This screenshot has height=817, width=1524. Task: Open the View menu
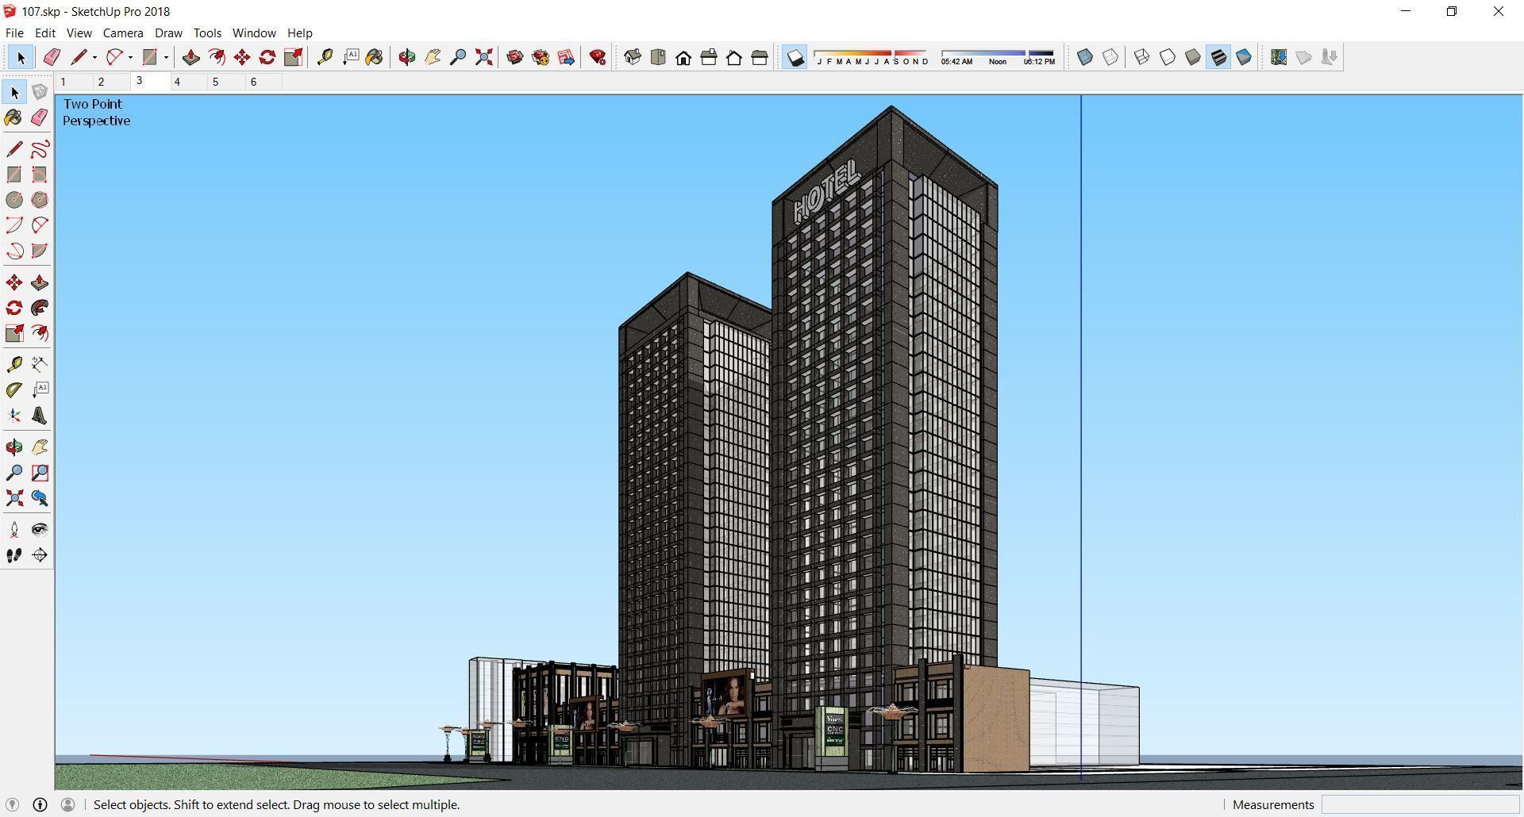(79, 33)
